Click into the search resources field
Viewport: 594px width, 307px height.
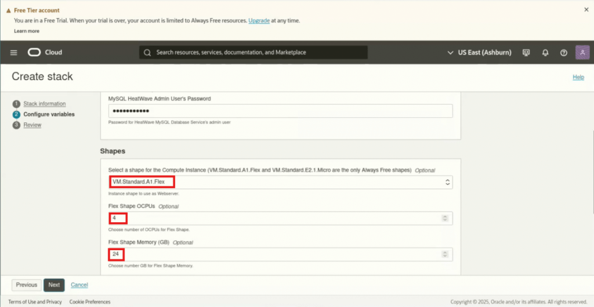[x=253, y=52]
